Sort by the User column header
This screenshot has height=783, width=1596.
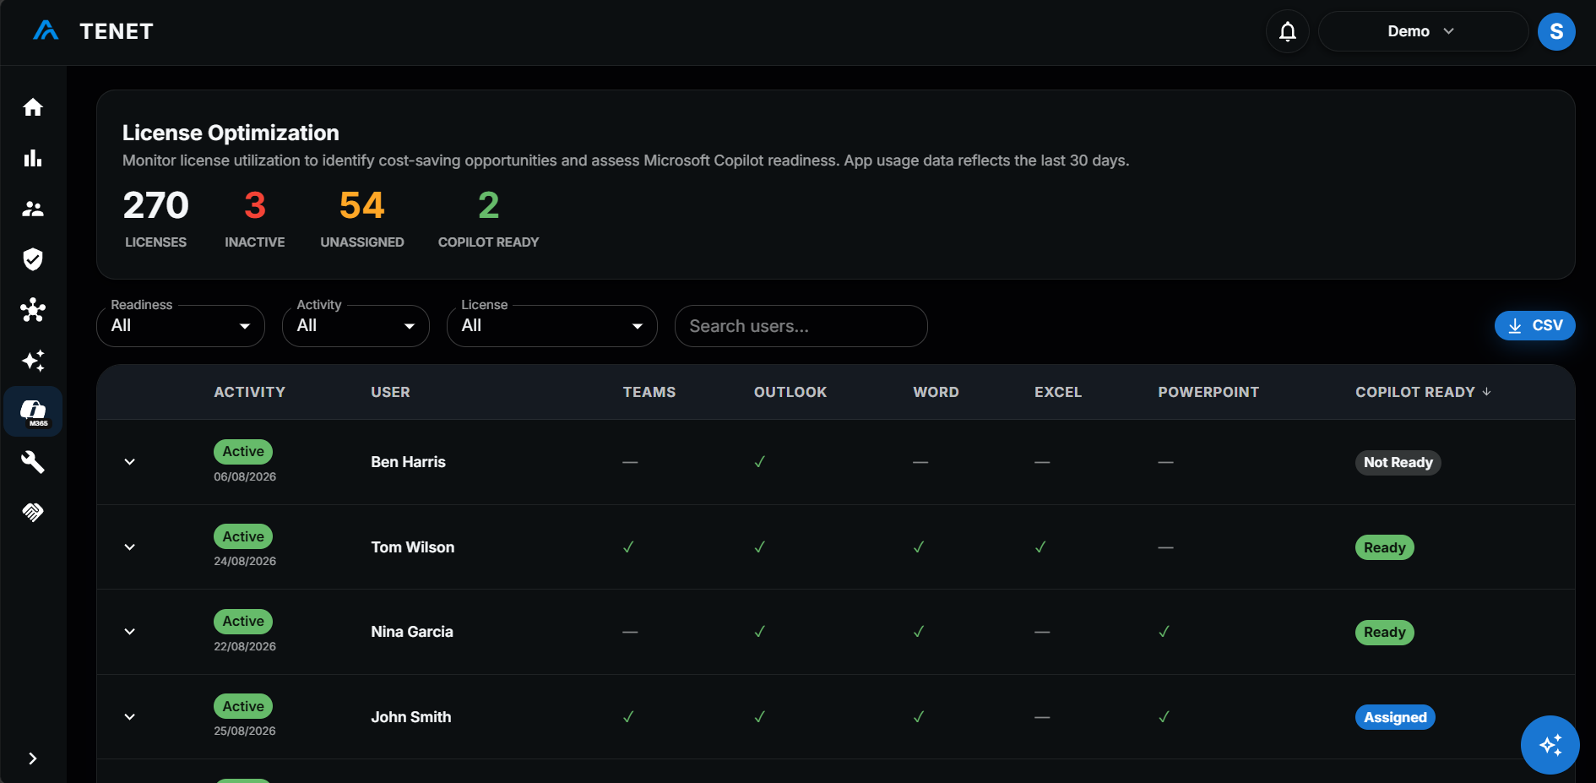(x=390, y=392)
